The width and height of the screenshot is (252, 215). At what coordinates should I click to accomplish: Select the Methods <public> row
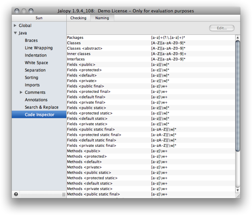pyautogui.click(x=151, y=151)
